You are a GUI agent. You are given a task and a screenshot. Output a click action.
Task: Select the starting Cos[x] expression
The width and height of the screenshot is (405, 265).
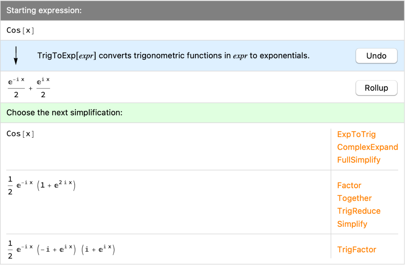click(20, 30)
